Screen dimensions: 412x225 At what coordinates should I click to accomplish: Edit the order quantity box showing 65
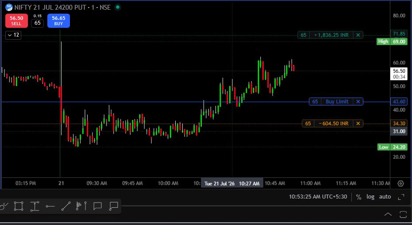coord(37,23)
